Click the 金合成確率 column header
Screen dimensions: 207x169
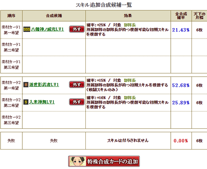tap(181, 16)
